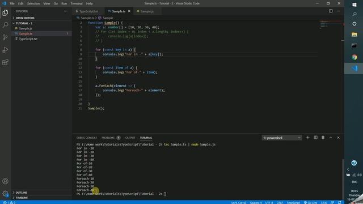Switch to the Debug Console tab
This screenshot has width=363, height=204.
tap(87, 138)
